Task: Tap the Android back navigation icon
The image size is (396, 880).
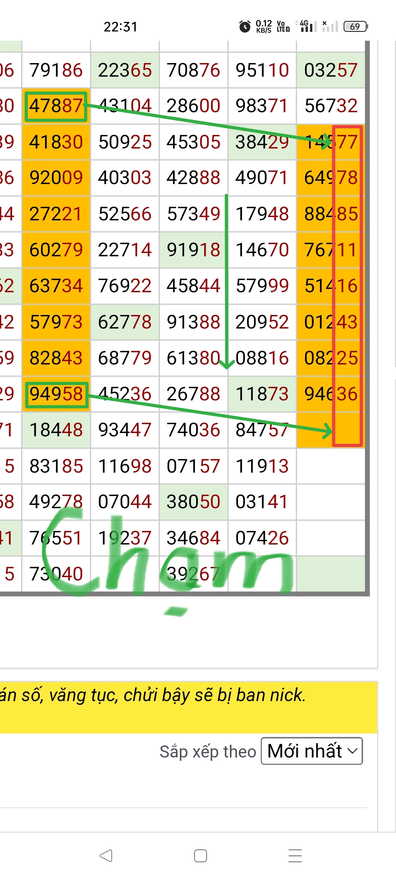Action: coord(106,856)
